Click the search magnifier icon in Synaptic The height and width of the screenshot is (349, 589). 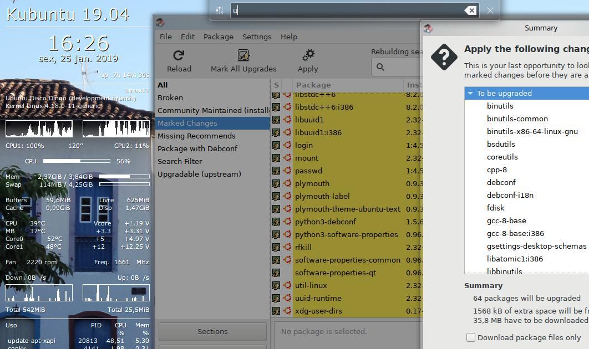click(380, 67)
